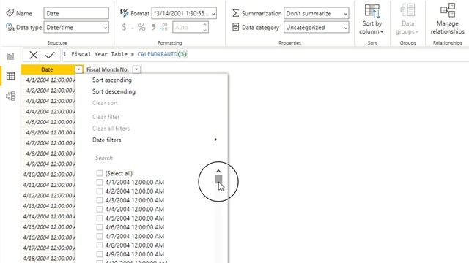Check the 4/2/2004 12:00:00 AM filter box
The width and height of the screenshot is (469, 263).
coord(100,191)
